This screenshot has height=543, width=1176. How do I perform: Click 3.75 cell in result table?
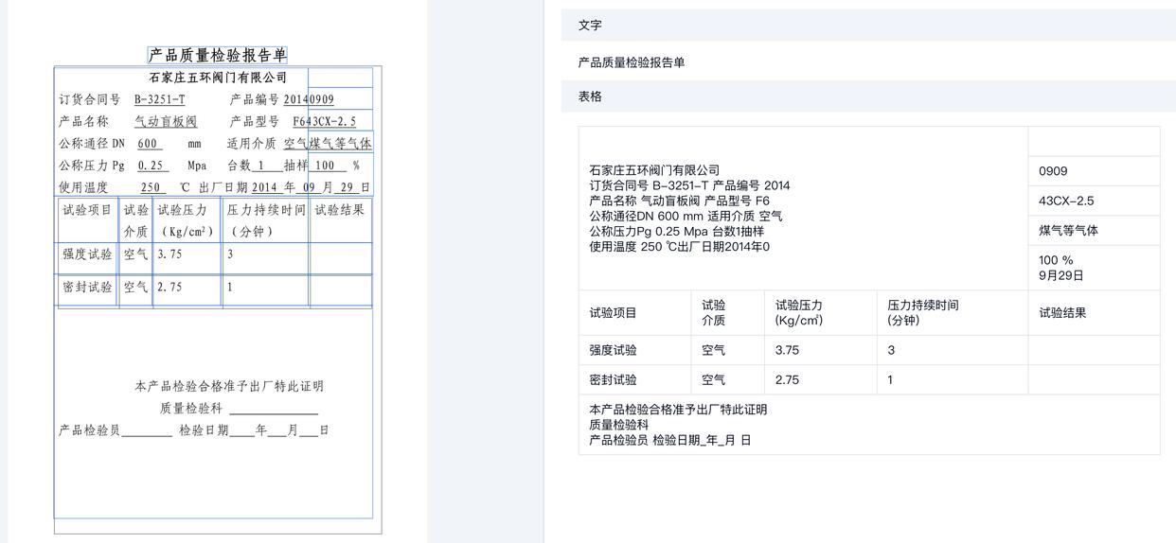point(820,350)
